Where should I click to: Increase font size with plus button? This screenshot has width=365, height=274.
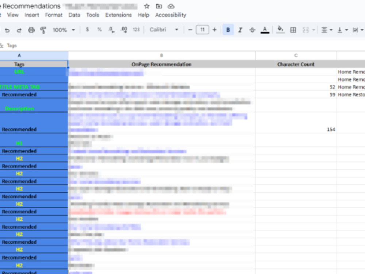[x=214, y=30]
